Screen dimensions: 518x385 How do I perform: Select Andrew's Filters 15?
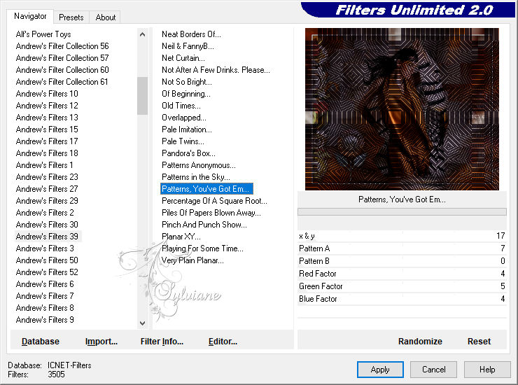pyautogui.click(x=47, y=129)
